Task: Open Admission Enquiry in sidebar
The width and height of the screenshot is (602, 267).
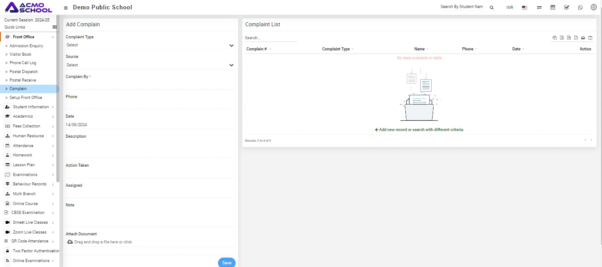Action: point(26,46)
